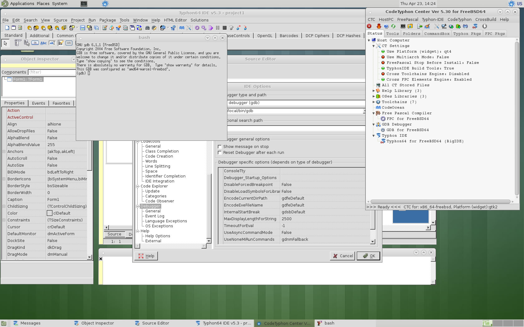Click the CodeTyphon Center horizontal scrollbar
Screen dimensions: 524x327
click(x=440, y=202)
